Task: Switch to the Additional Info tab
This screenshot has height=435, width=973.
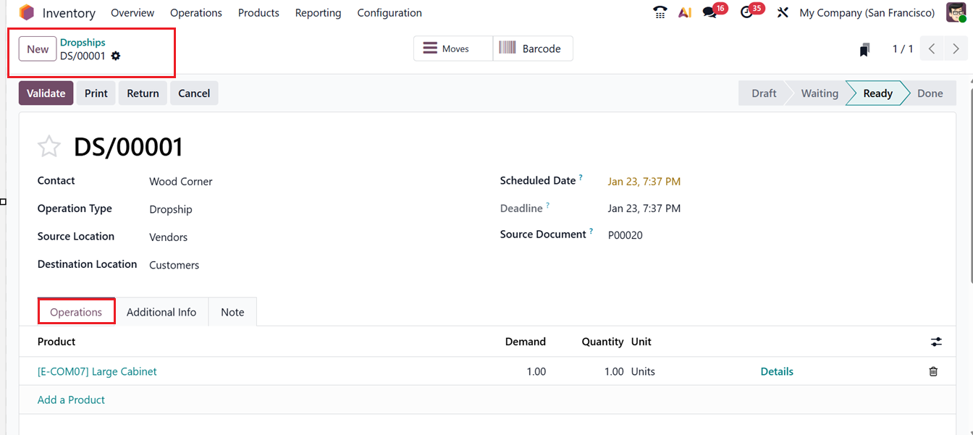Action: [161, 311]
